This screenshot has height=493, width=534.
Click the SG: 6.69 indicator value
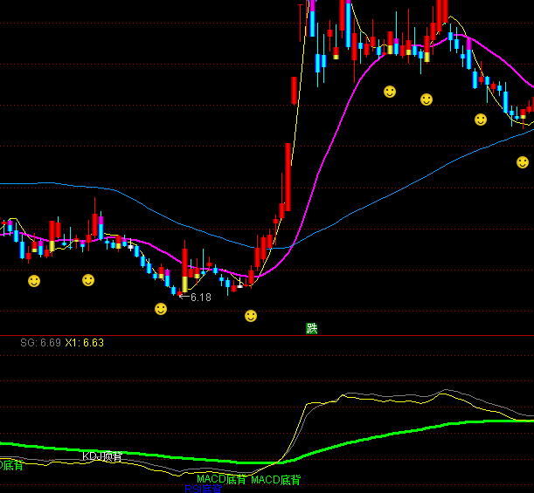40,343
